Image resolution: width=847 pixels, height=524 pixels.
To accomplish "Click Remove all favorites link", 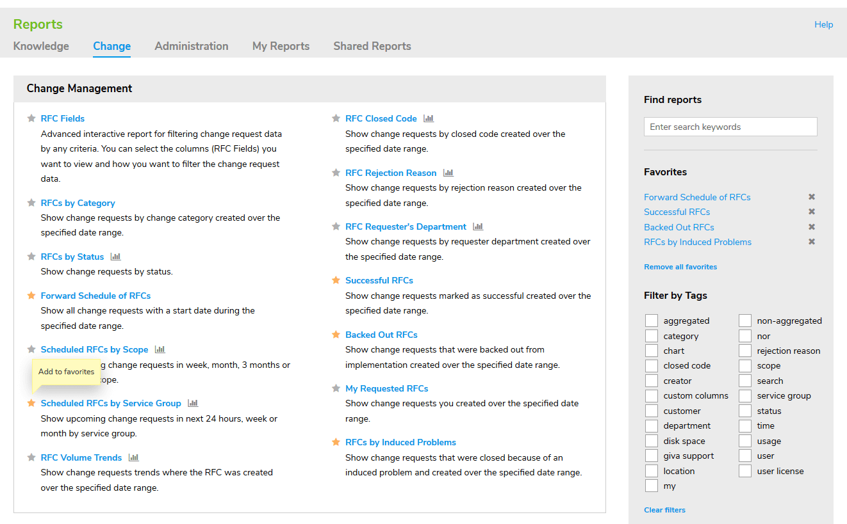I will point(680,267).
